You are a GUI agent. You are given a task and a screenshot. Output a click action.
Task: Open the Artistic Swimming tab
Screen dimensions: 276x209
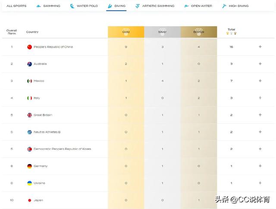155,6
